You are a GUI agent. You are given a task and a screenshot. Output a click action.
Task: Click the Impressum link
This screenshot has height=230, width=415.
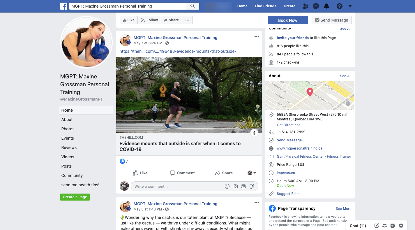[x=286, y=173]
